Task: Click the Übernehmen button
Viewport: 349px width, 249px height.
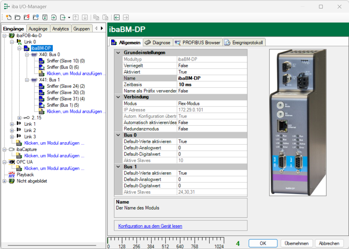Action: [297, 243]
